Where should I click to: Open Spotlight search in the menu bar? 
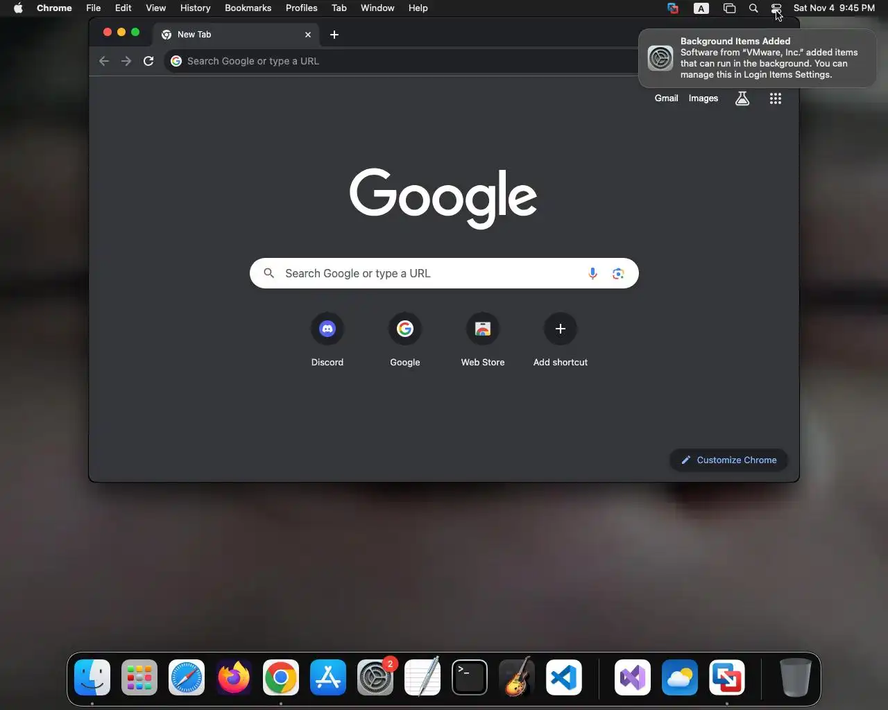click(753, 8)
